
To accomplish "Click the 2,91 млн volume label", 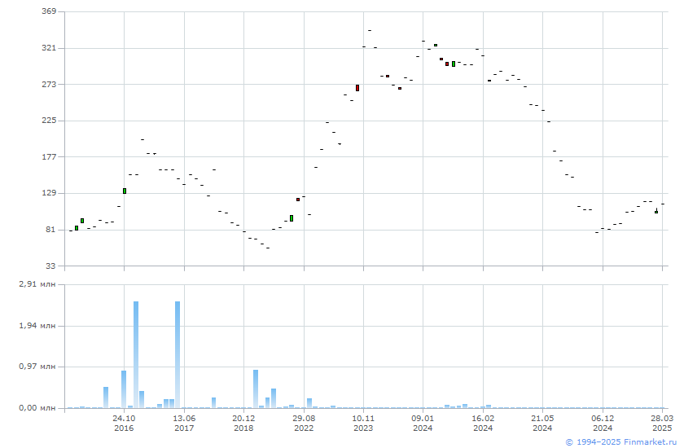I will pos(37,284).
